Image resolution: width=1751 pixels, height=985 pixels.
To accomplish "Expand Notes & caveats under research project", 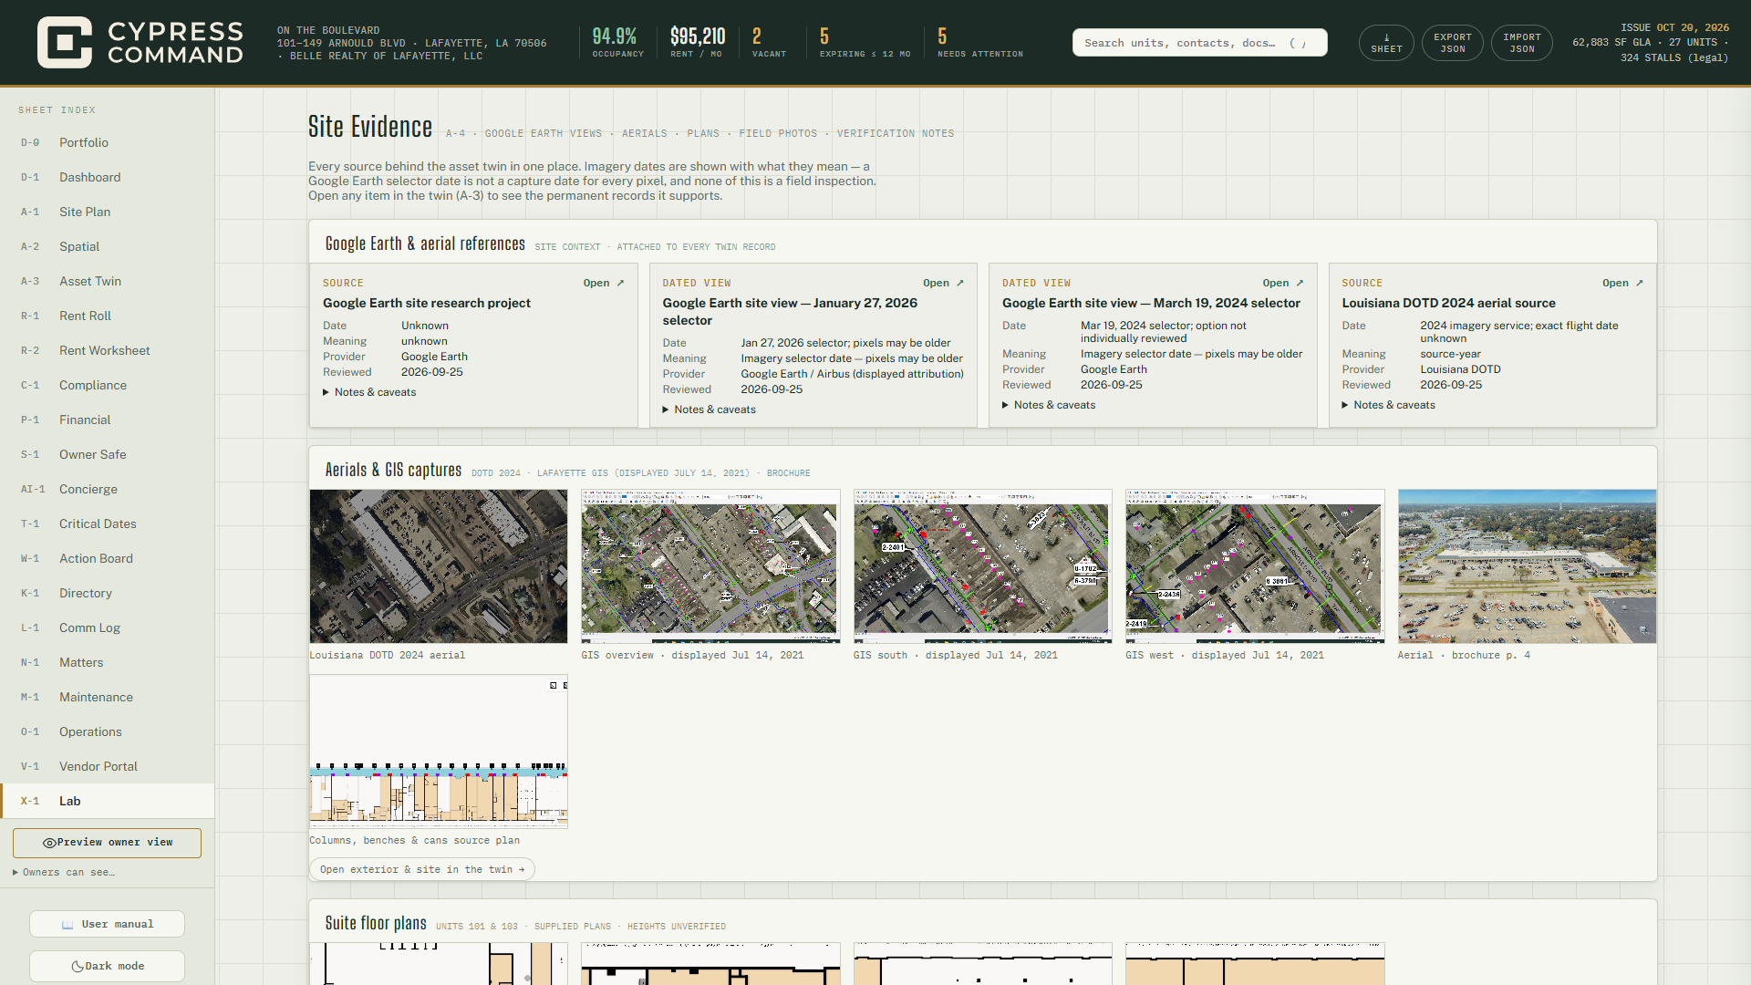I will coord(369,392).
